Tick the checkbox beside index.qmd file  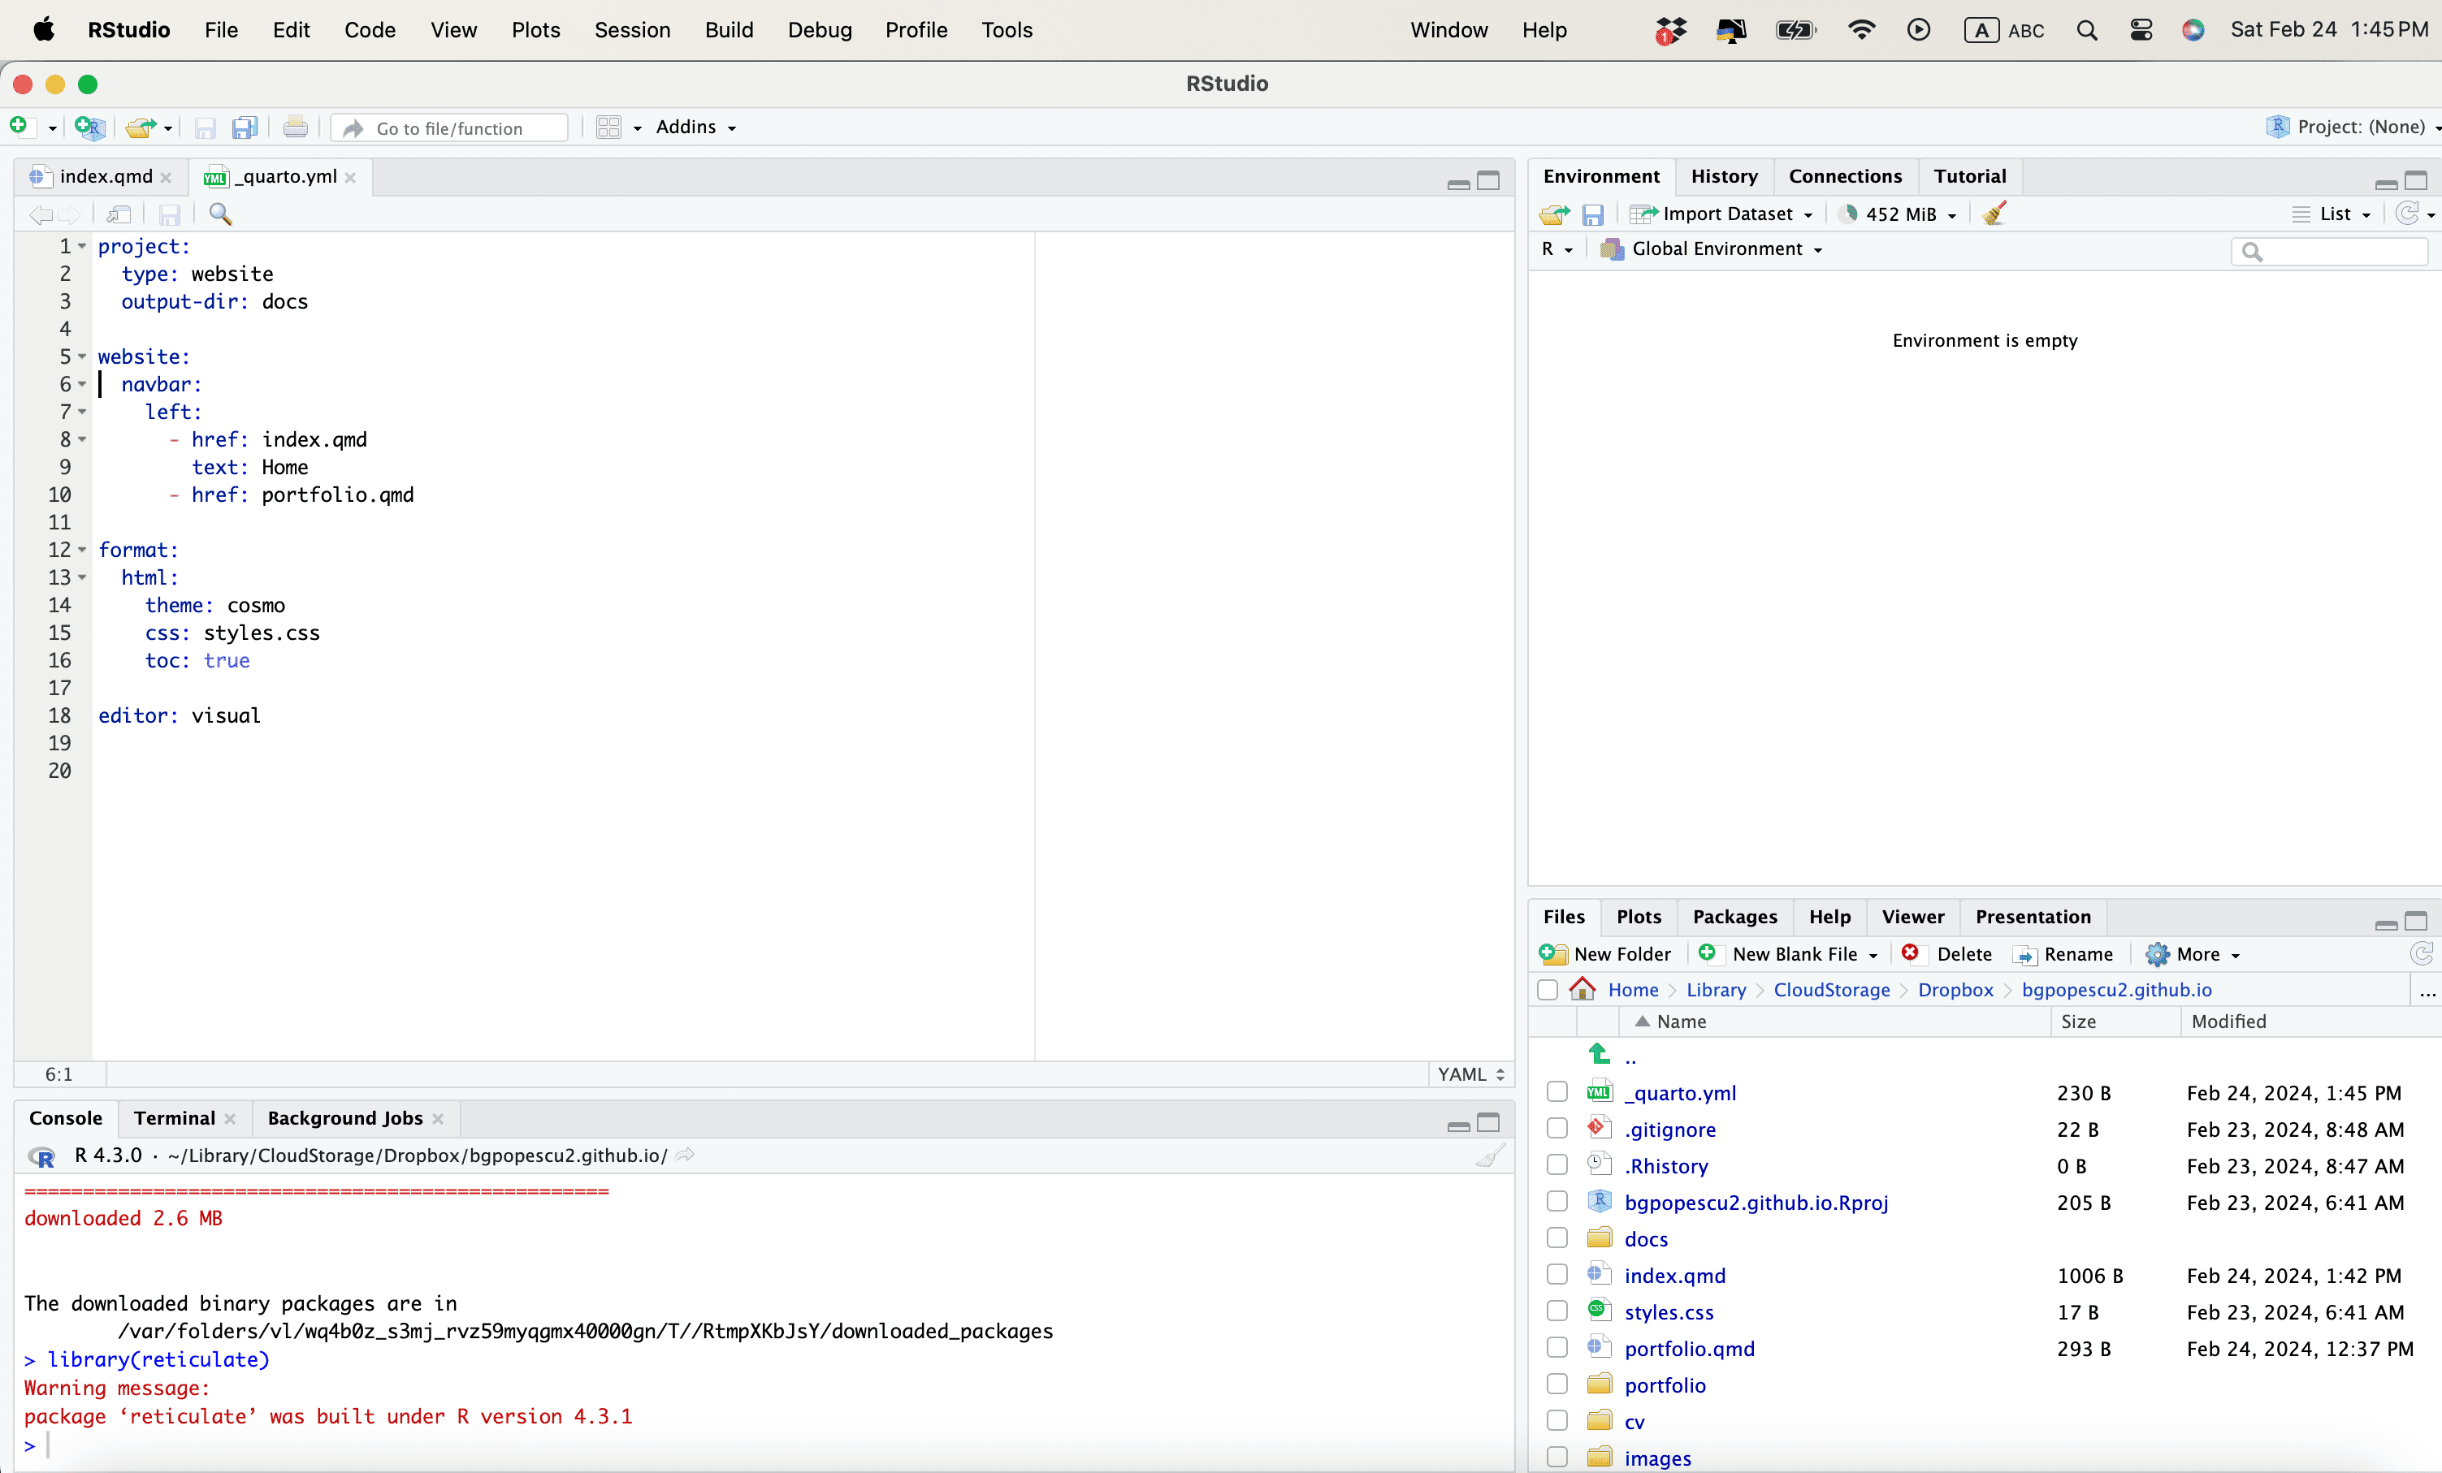[1557, 1275]
